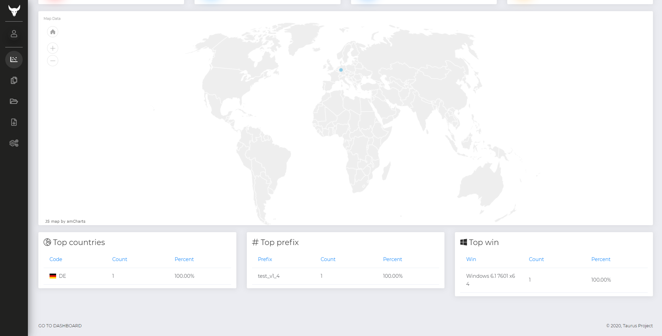This screenshot has width=662, height=336.
Task: Select the Windows 6.1 7601 x64 cell
Action: click(490, 280)
